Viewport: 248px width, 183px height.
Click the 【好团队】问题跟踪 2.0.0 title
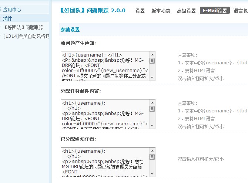93,10
